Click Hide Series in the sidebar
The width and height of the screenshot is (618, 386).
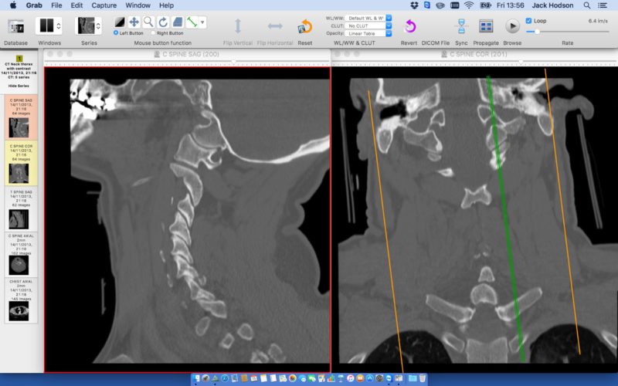click(x=19, y=86)
